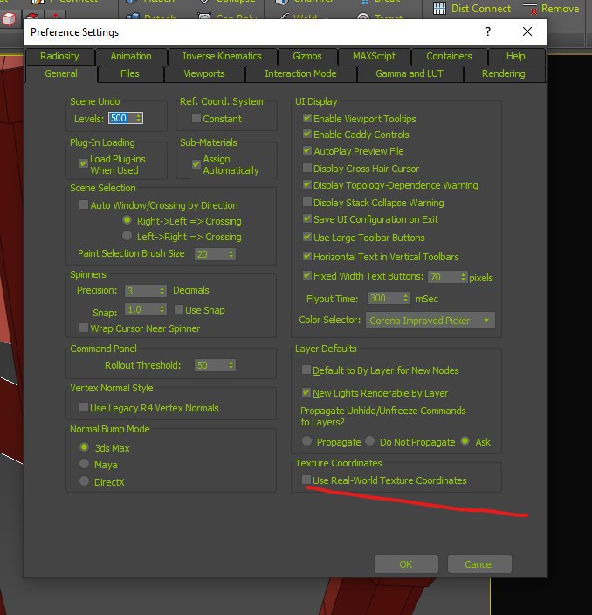
Task: Select Do Not Propagate option
Action: (x=369, y=441)
